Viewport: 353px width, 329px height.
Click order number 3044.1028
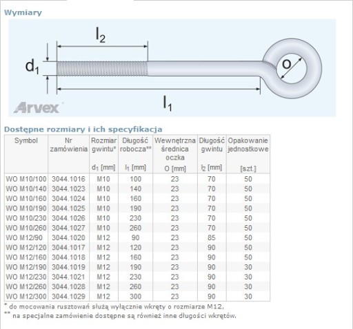point(68,287)
